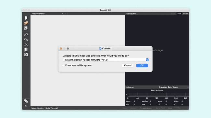Viewport: 211px width, 118px height.
Task: Click the Connect dialog title icon
Action: tap(100, 48)
